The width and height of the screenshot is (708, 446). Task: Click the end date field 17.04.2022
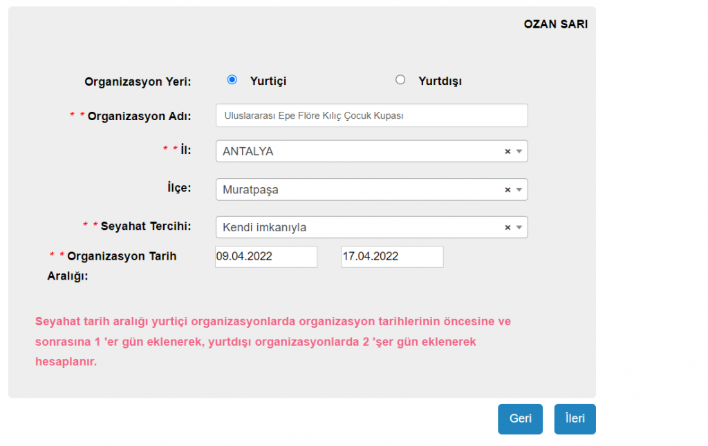(x=392, y=256)
